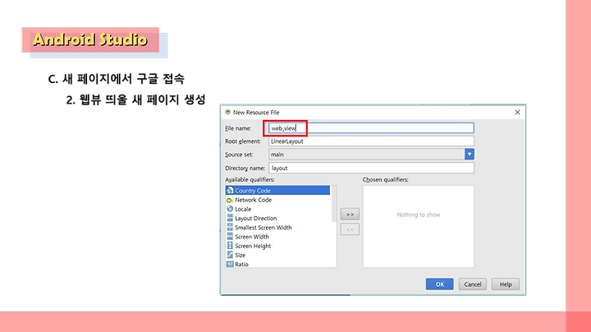Select Network Code in the qualifiers list
This screenshot has height=332, width=591.
(x=277, y=200)
